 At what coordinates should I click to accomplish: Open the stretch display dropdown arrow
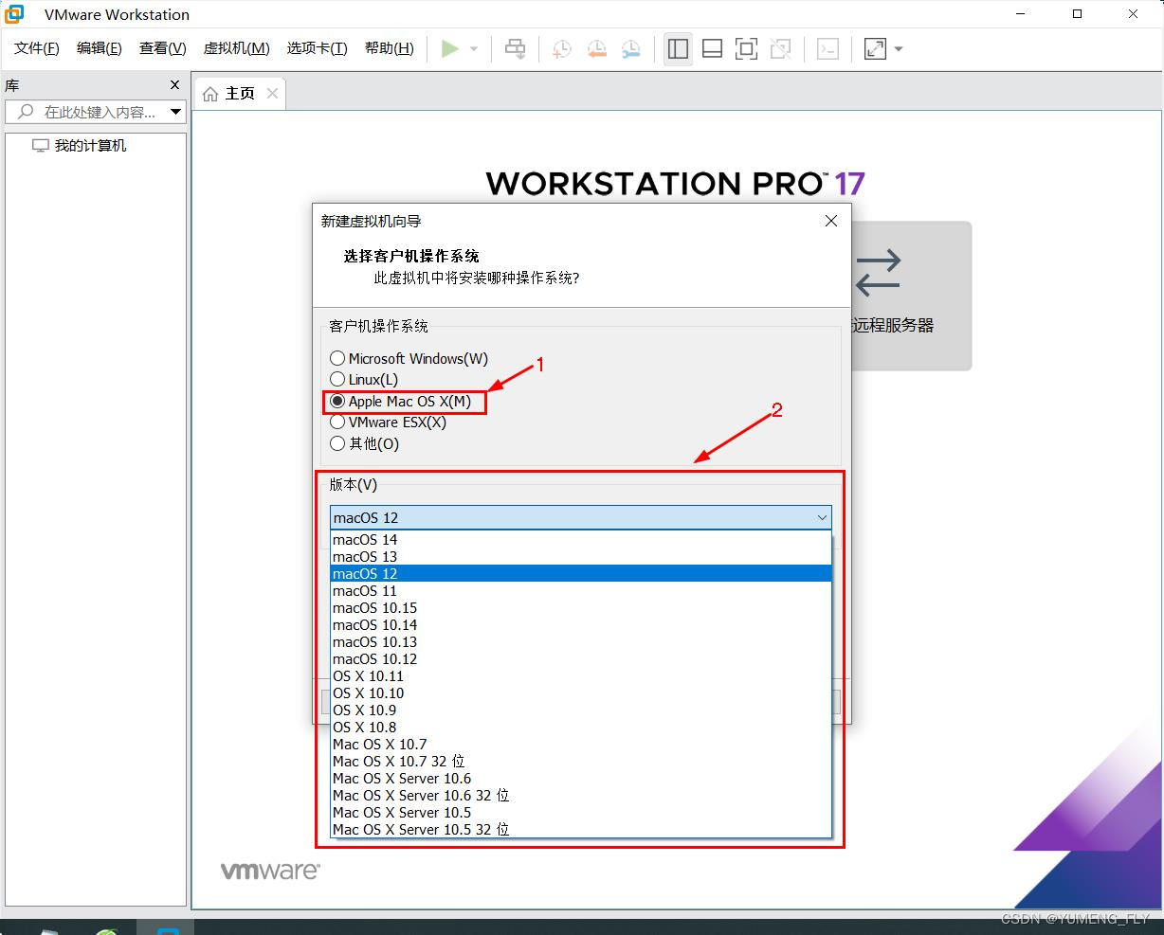coord(899,49)
